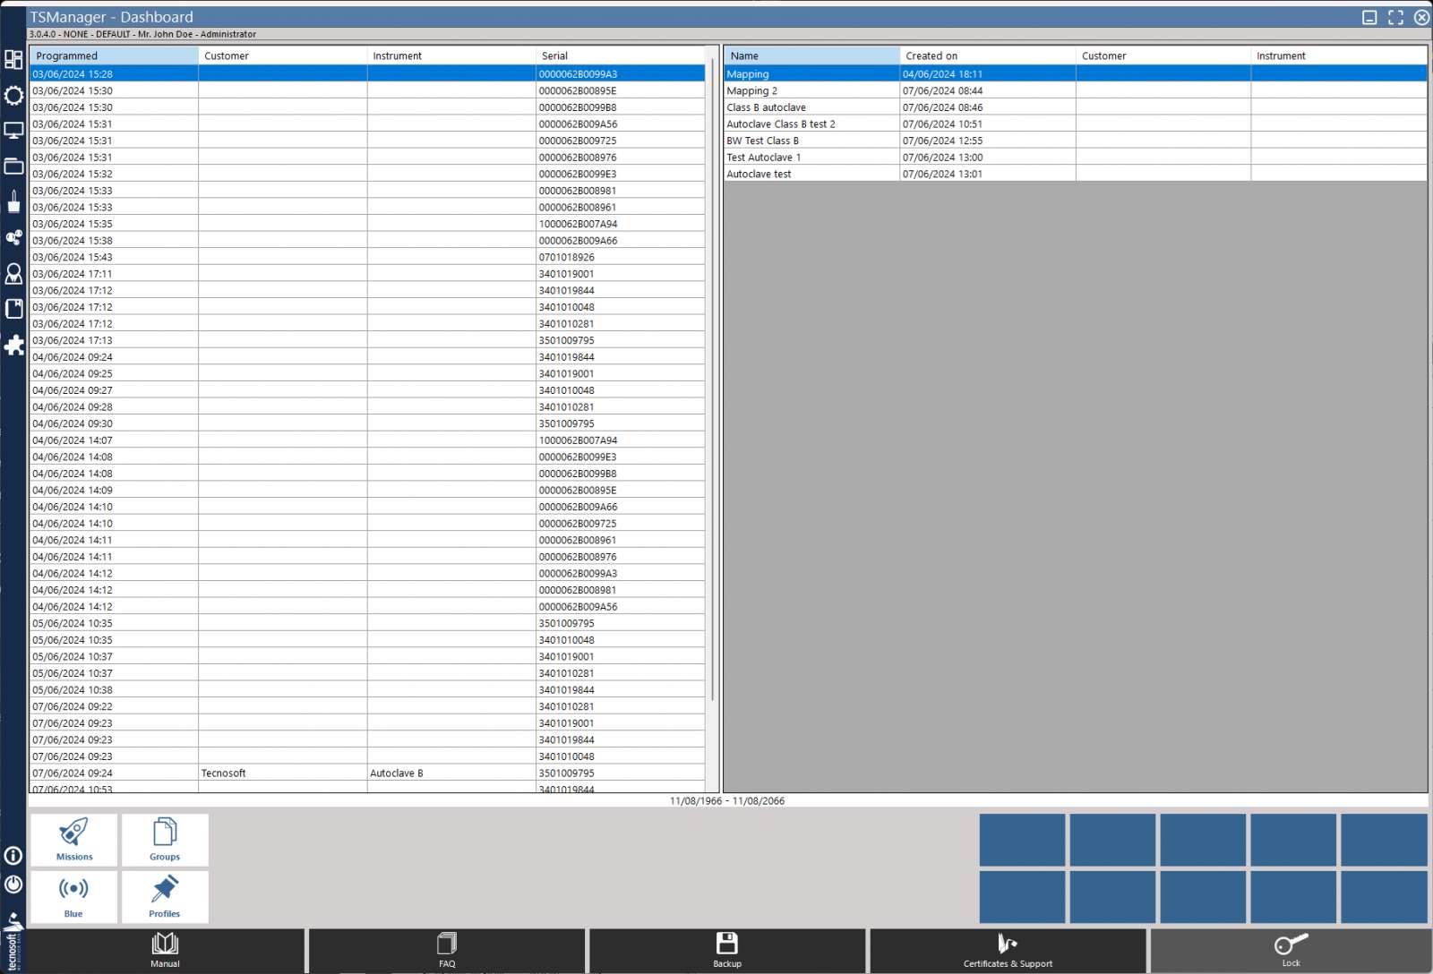Open the save/card icon in sidebar

pos(14,308)
